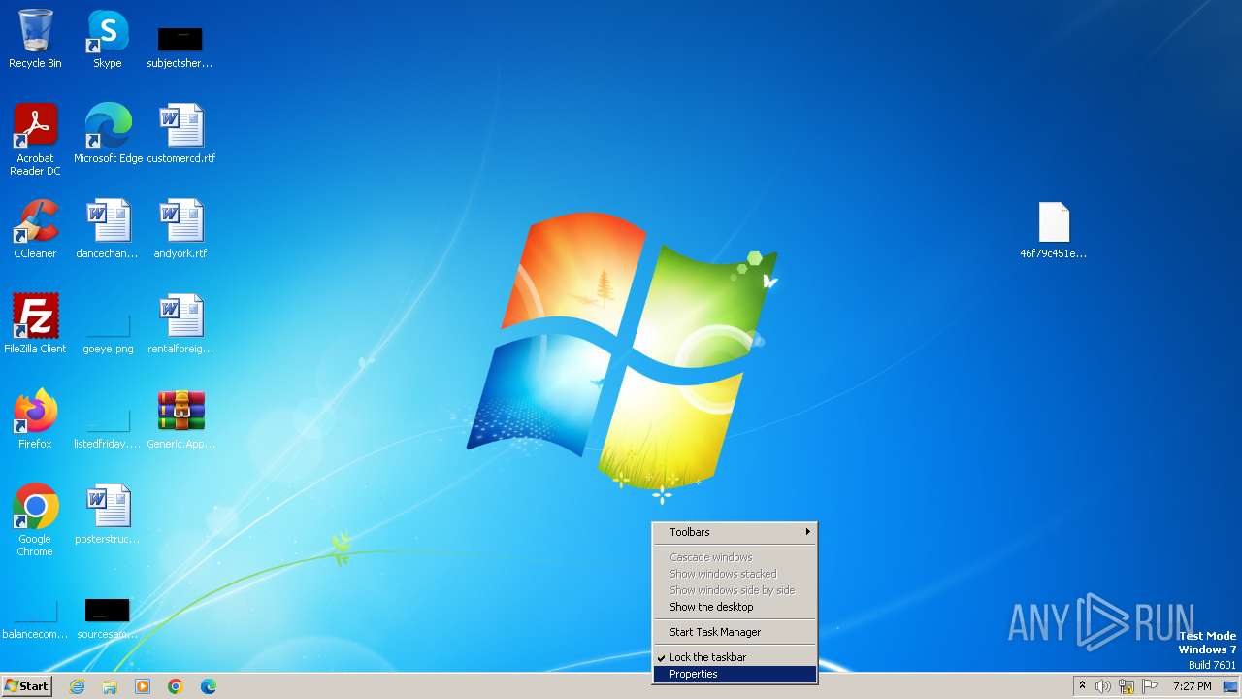Show hidden tray icons arrow
This screenshot has height=699, width=1242.
pyautogui.click(x=1082, y=686)
